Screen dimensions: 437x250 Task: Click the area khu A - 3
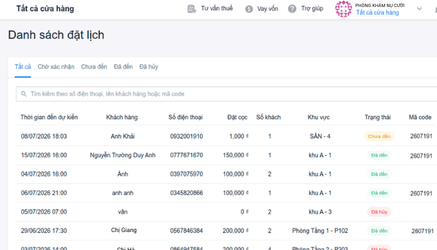point(320,212)
